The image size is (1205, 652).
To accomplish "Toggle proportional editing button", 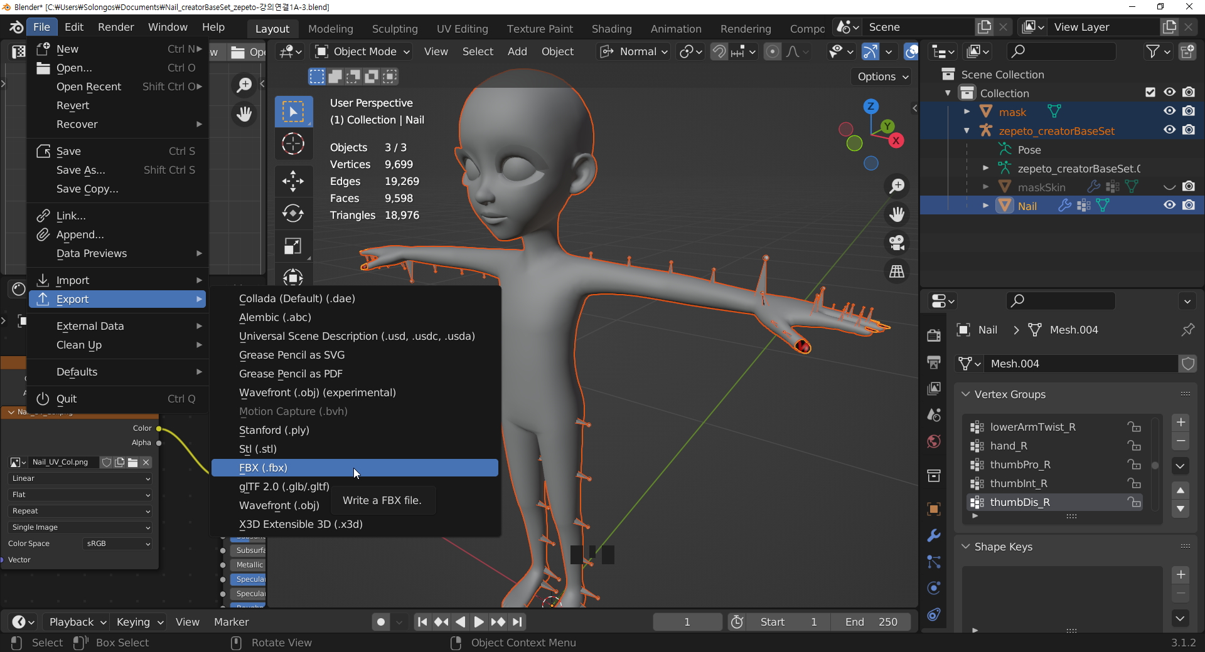I will click(773, 51).
